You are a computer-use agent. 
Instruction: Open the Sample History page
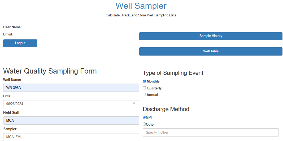point(211,36)
